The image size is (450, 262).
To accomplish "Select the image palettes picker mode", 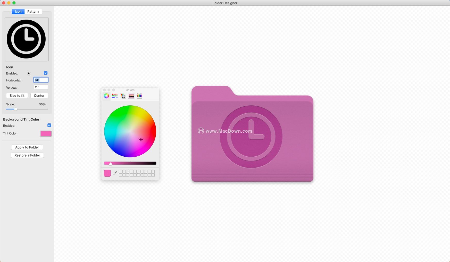I will (131, 96).
